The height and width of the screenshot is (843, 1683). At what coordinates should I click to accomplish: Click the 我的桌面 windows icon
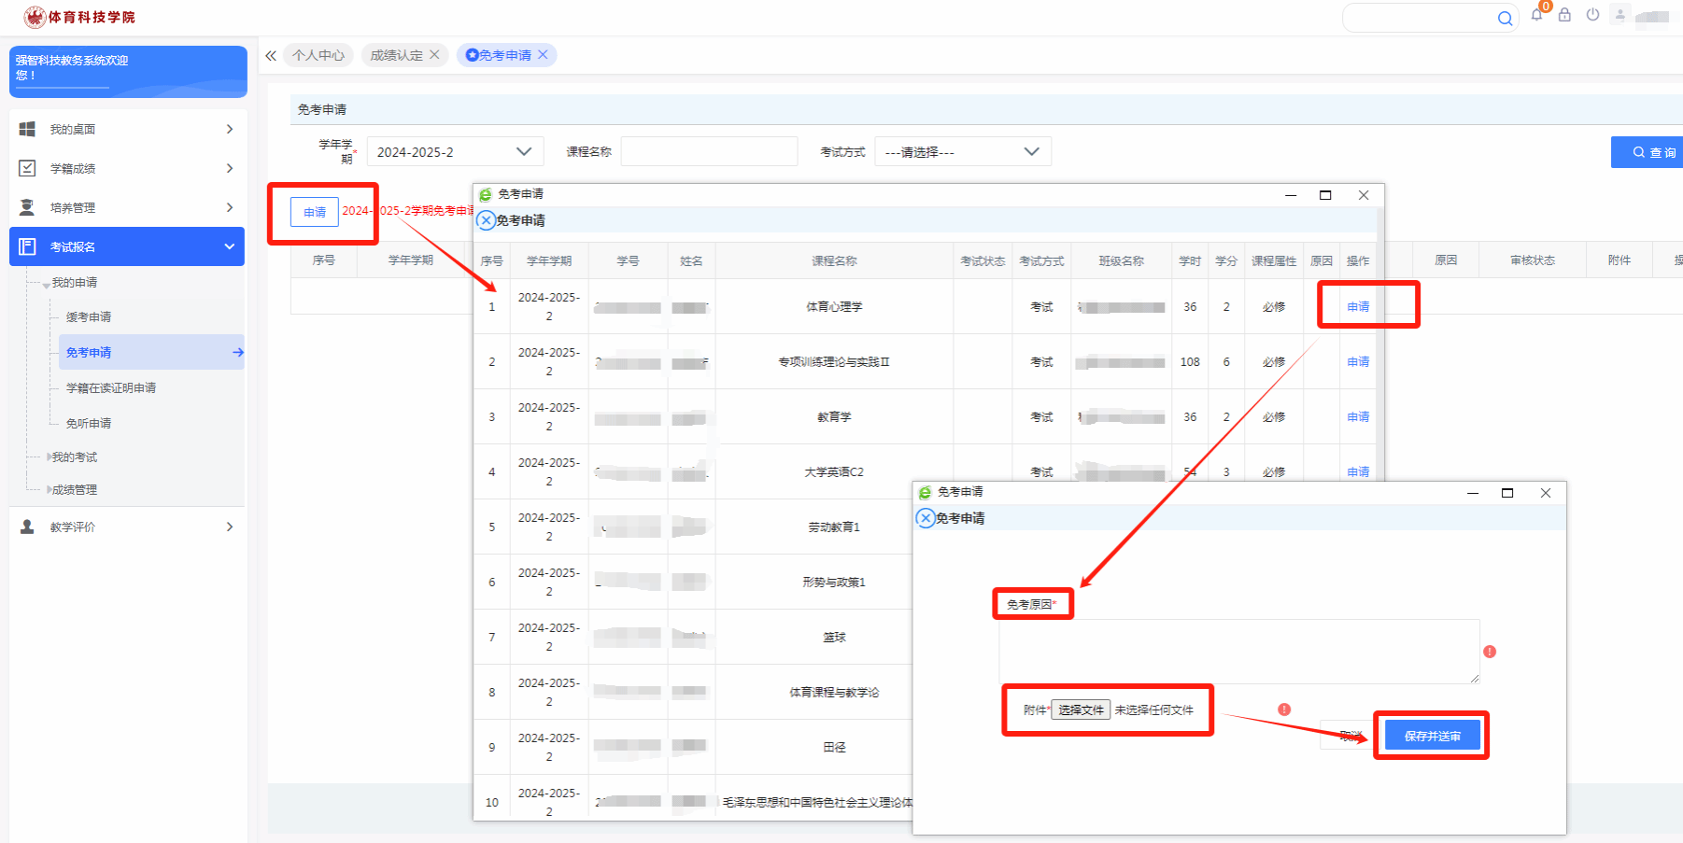pos(27,129)
